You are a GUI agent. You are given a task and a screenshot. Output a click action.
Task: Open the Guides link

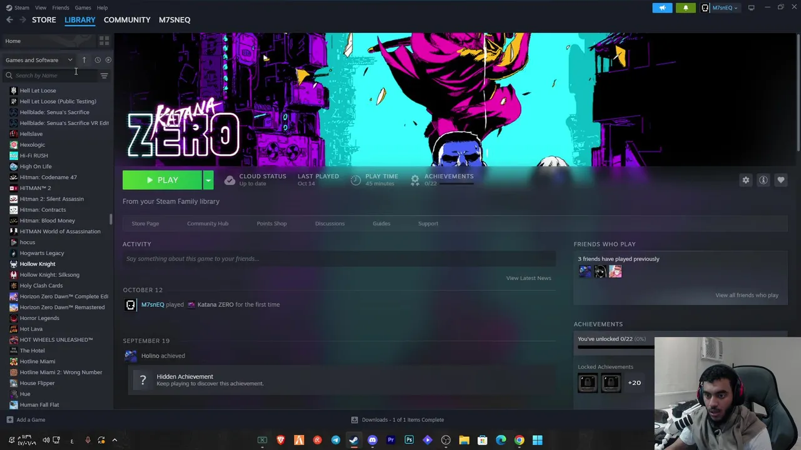pos(381,224)
